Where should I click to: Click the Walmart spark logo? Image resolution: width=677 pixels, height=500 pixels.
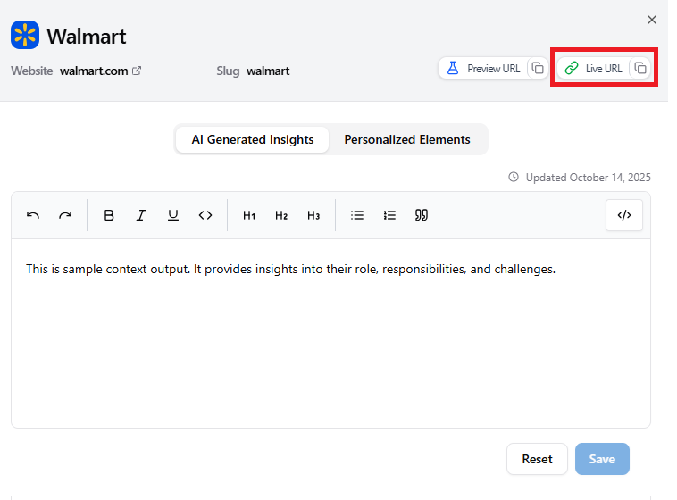tap(25, 35)
